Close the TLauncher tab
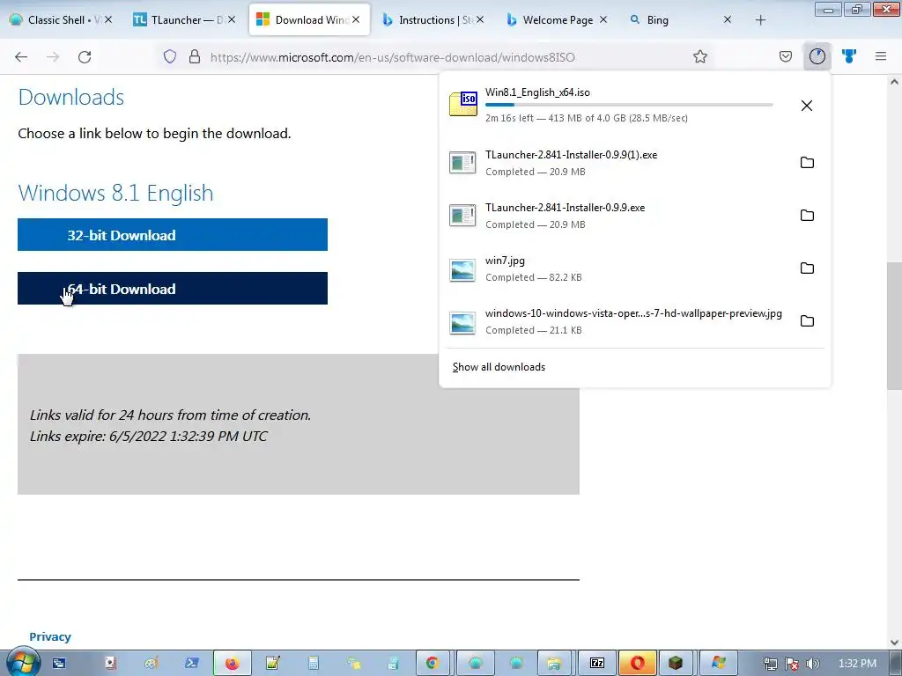 [232, 19]
